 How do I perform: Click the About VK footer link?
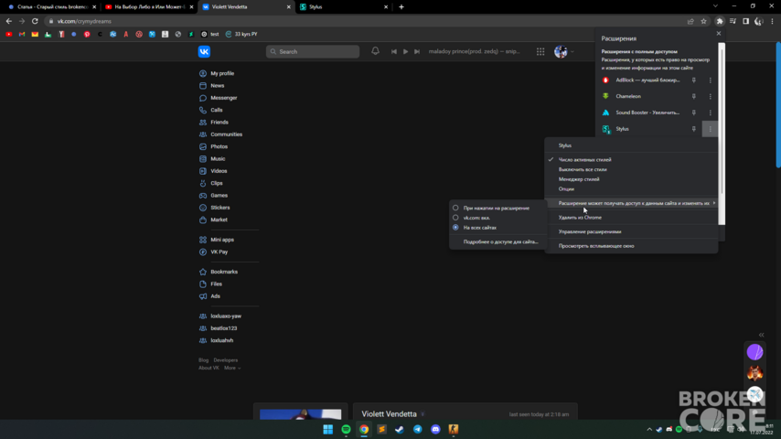(x=209, y=368)
